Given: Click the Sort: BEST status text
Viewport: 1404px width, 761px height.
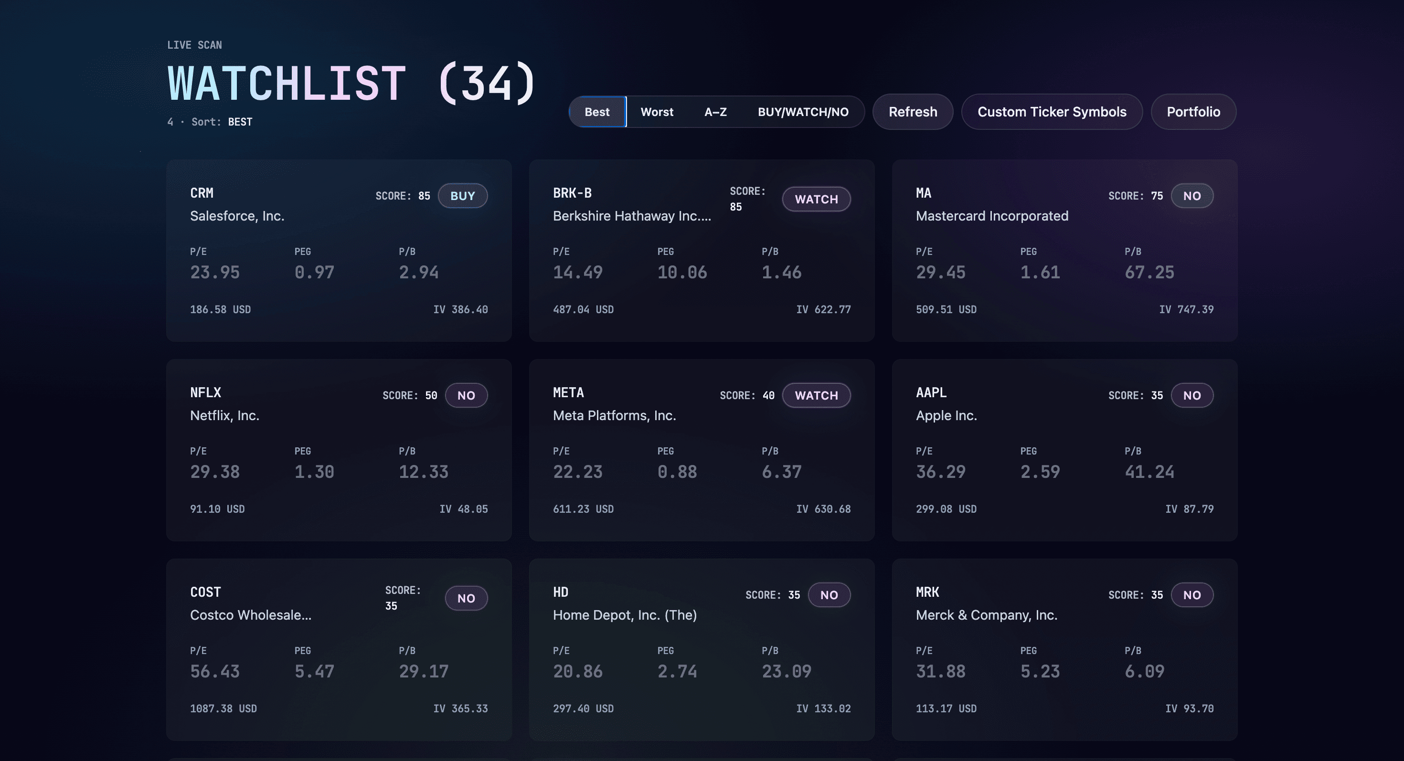Looking at the screenshot, I should click(x=222, y=121).
